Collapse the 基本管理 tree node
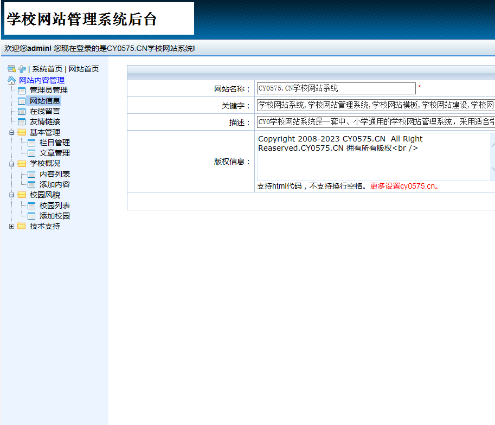Viewport: 495px width, 425px height. click(12, 133)
